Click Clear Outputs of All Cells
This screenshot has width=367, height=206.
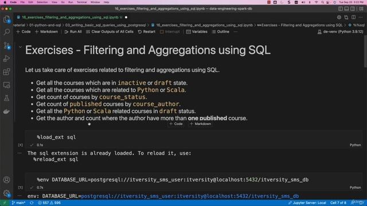[x=110, y=32]
